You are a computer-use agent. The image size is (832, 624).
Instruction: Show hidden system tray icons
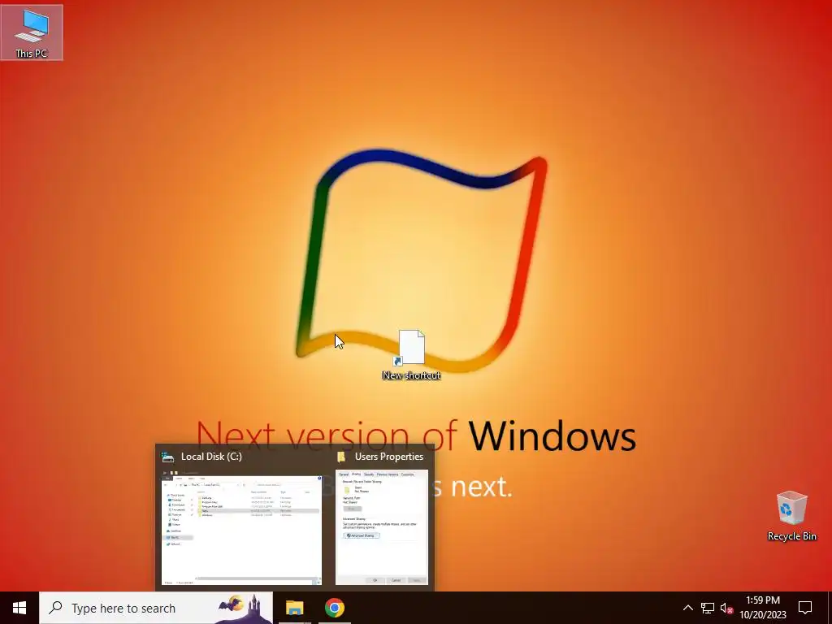tap(687, 608)
